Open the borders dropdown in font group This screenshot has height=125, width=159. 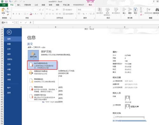tap(27, 14)
